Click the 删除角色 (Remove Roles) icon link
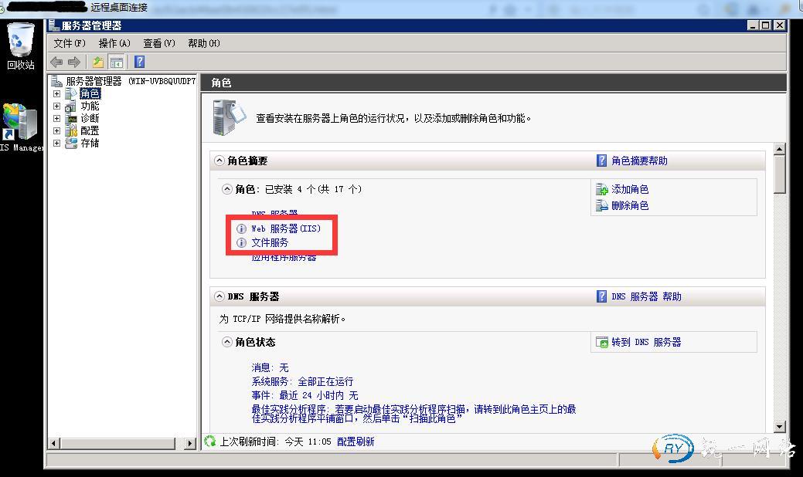 tap(629, 205)
